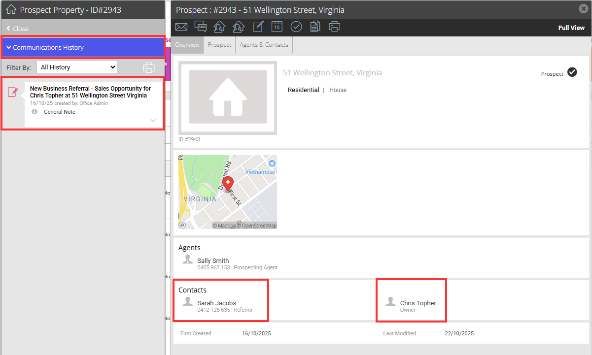Select the Overview tab
Screen dimensions: 592x355
[187, 45]
